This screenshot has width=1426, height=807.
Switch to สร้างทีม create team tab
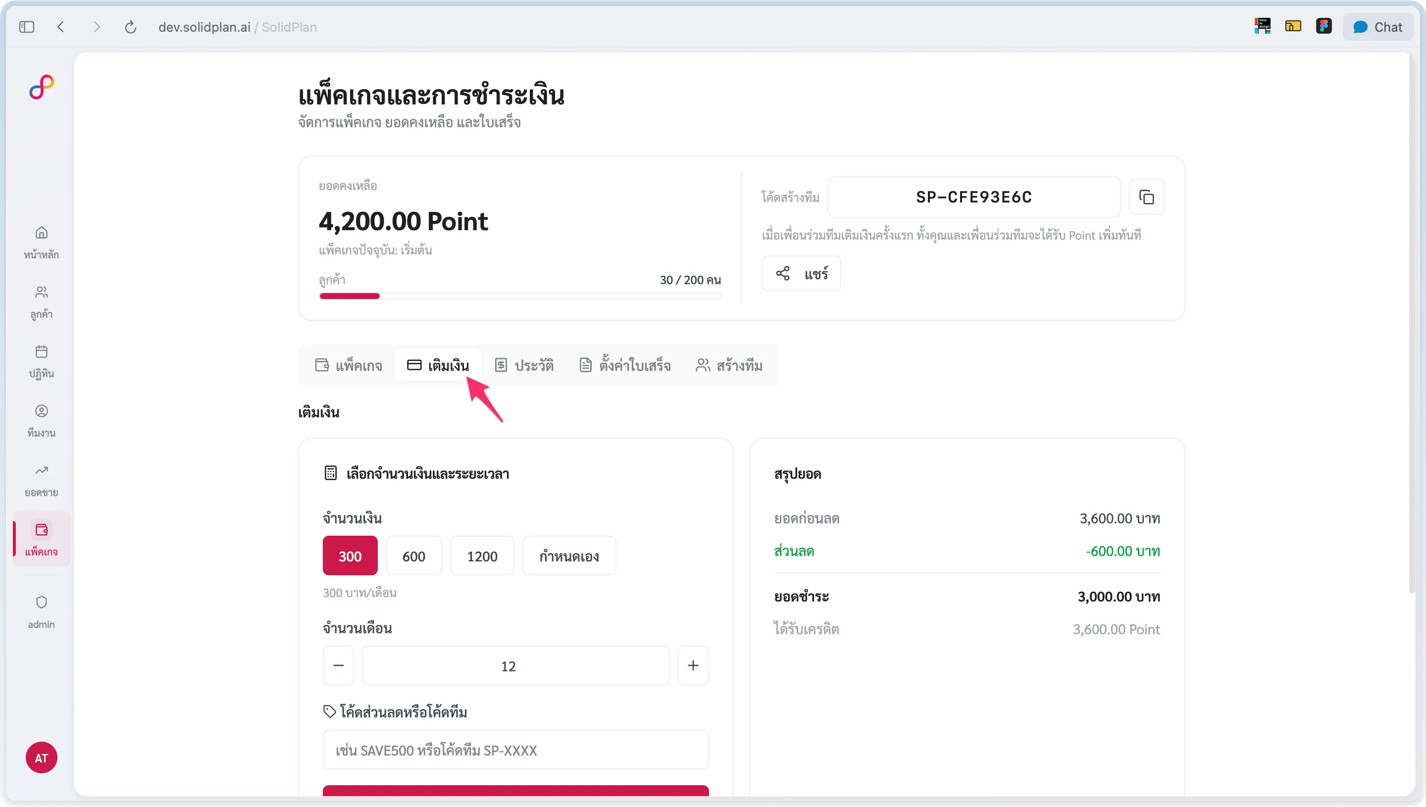[x=729, y=365]
